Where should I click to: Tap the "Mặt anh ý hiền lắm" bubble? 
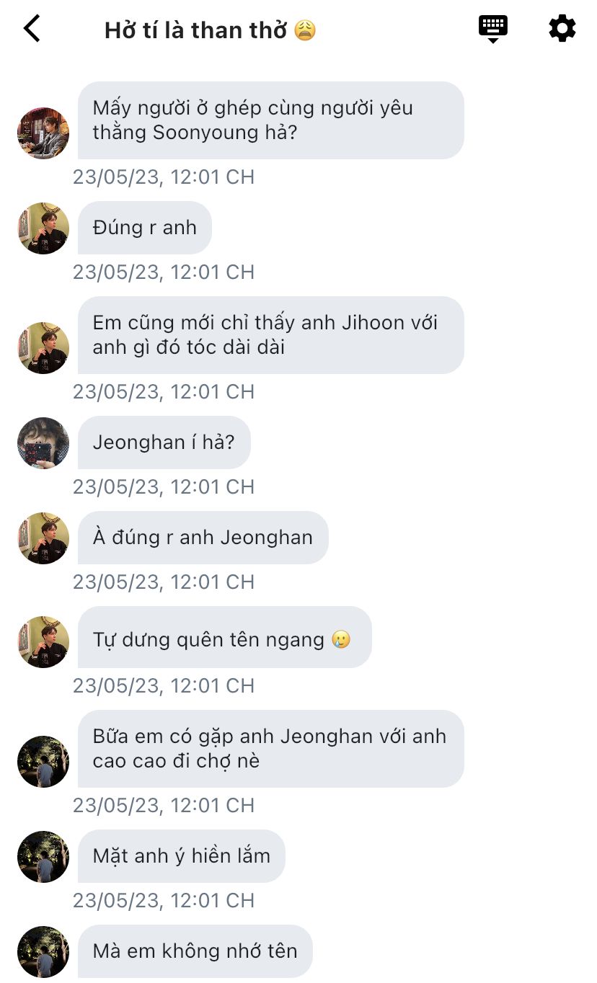point(182,856)
